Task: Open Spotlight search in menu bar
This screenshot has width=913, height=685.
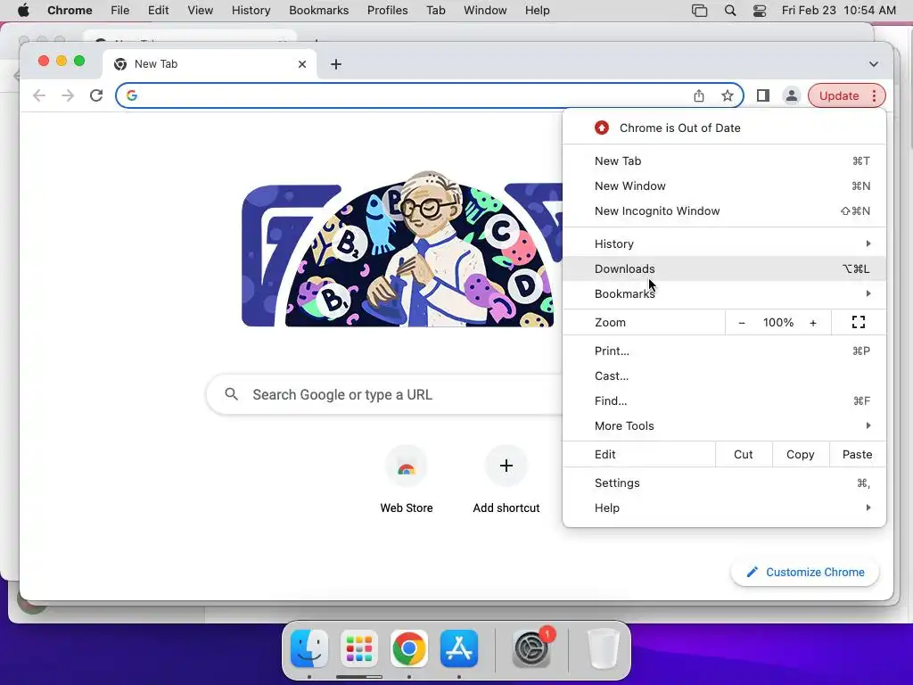Action: click(730, 11)
